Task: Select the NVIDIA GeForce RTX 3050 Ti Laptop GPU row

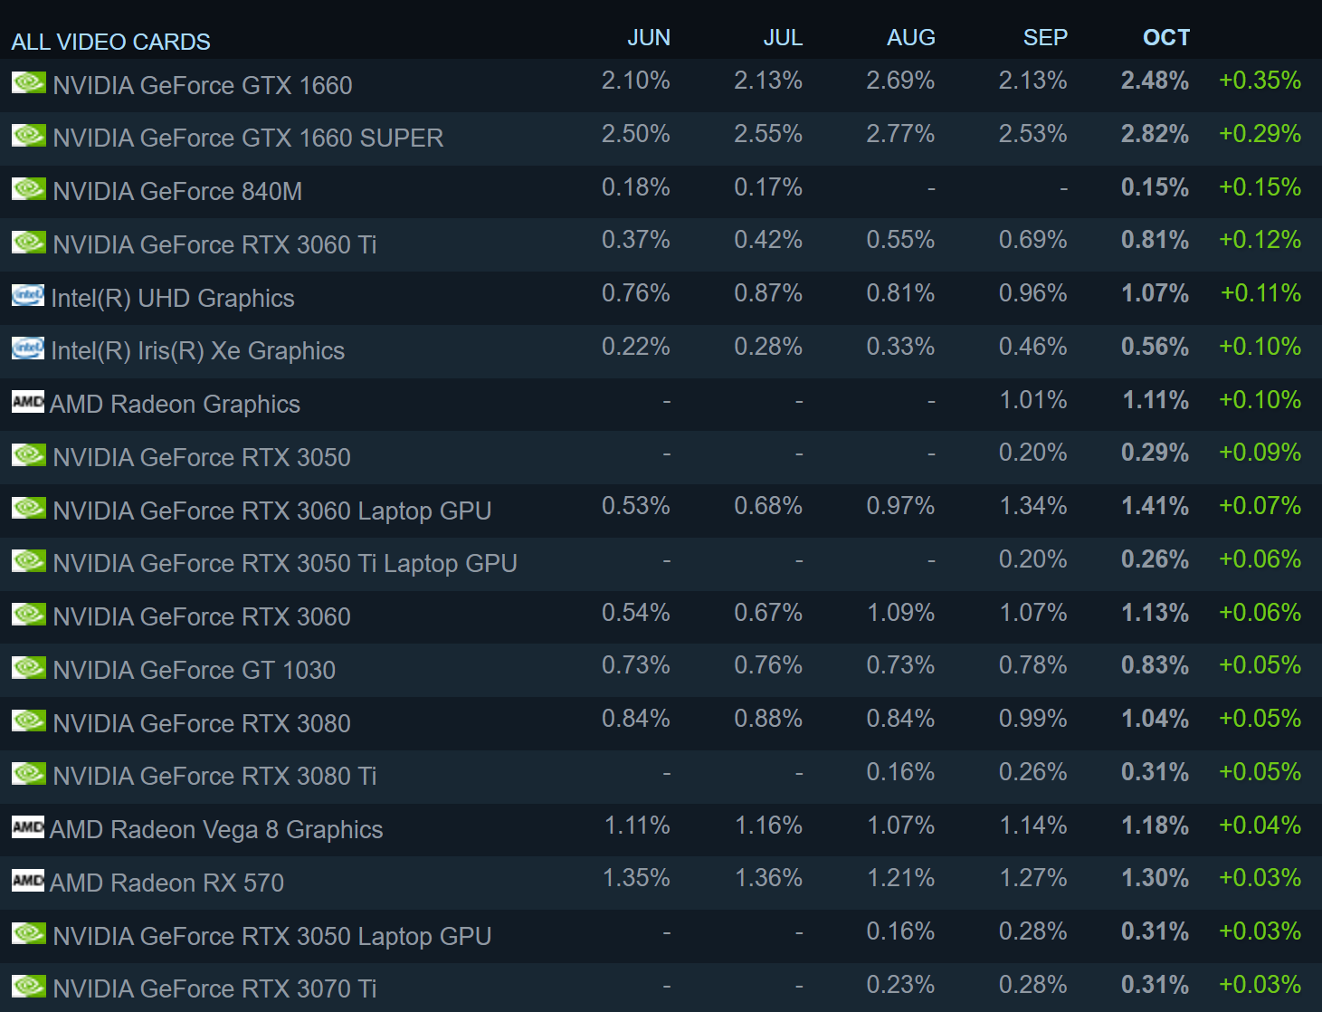Action: pyautogui.click(x=661, y=564)
